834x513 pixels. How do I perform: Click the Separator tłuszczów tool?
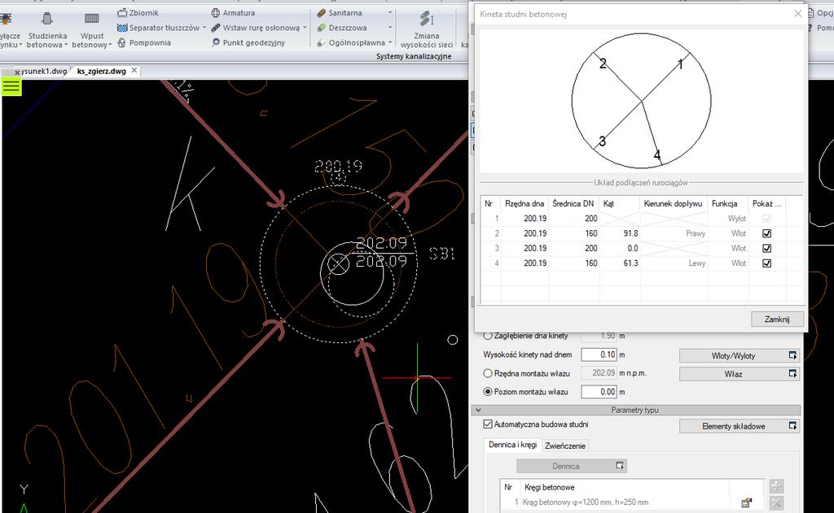click(x=159, y=28)
